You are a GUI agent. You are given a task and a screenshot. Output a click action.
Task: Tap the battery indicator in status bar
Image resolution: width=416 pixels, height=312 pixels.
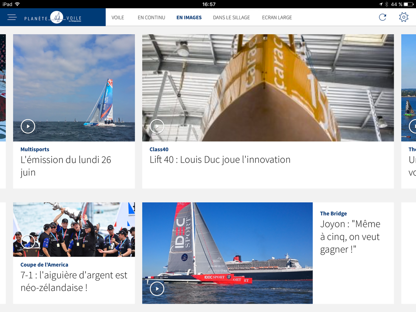(409, 4)
